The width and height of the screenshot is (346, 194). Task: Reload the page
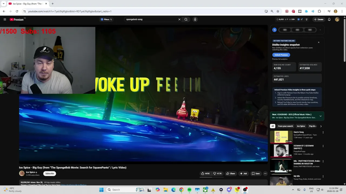(x=17, y=11)
